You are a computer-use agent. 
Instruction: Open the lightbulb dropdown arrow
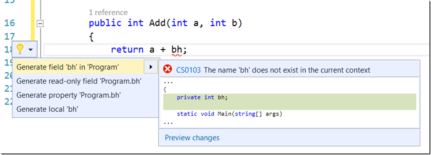pyautogui.click(x=31, y=50)
